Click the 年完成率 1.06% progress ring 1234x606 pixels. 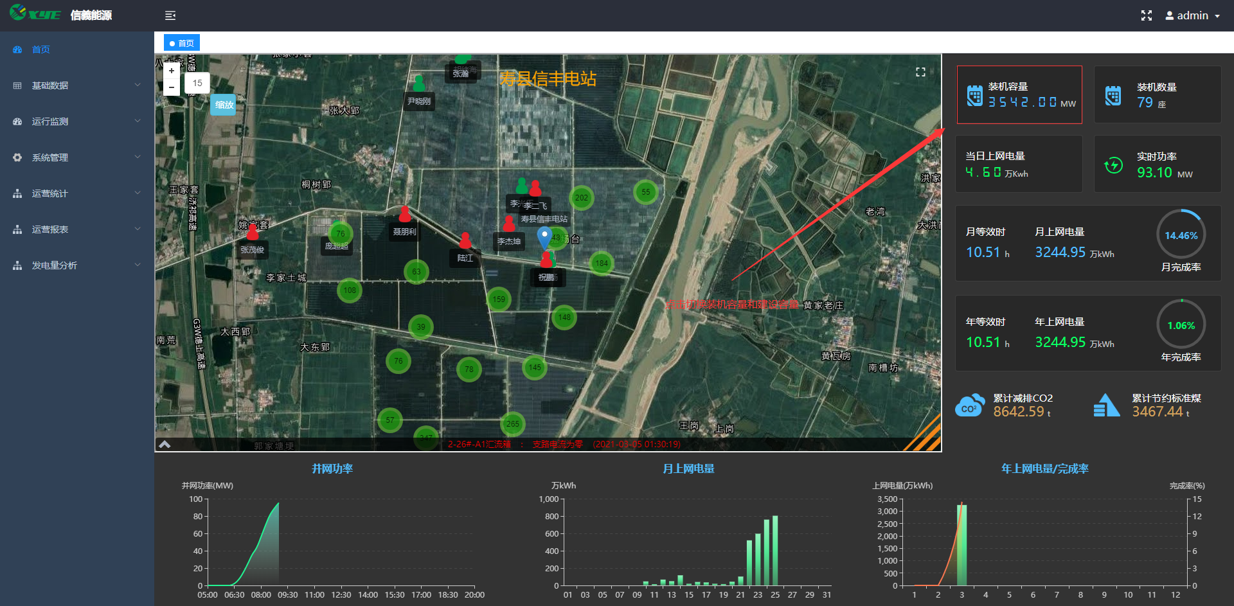[1181, 325]
